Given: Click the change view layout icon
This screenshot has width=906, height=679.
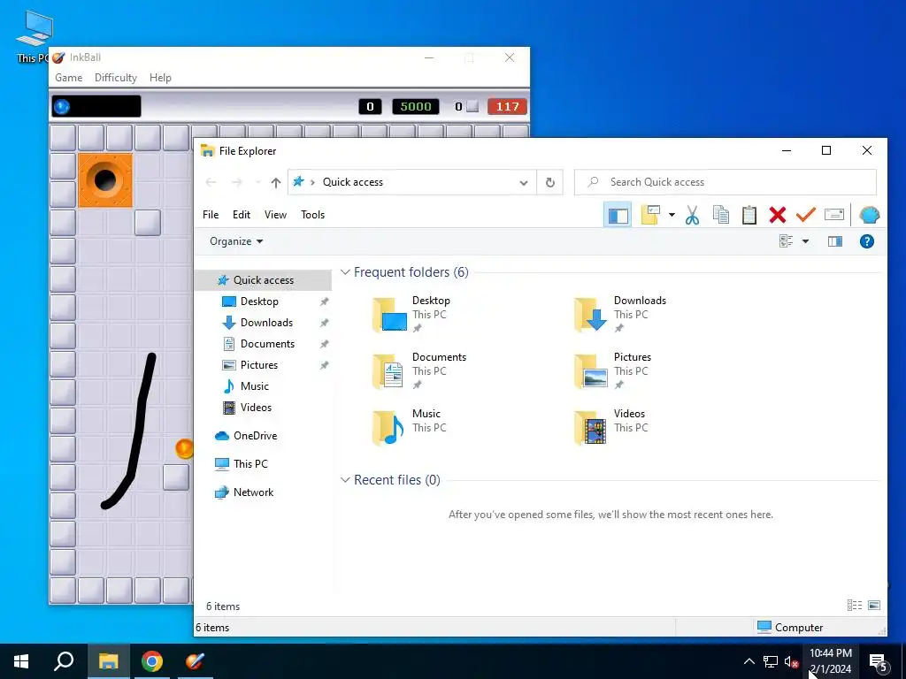Looking at the screenshot, I should pos(787,241).
